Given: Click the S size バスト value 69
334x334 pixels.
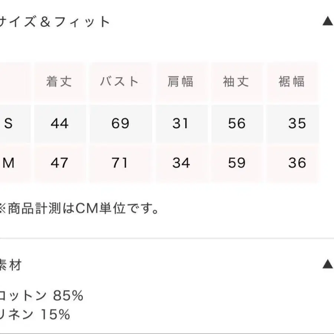Looking at the screenshot, I should point(120,124).
